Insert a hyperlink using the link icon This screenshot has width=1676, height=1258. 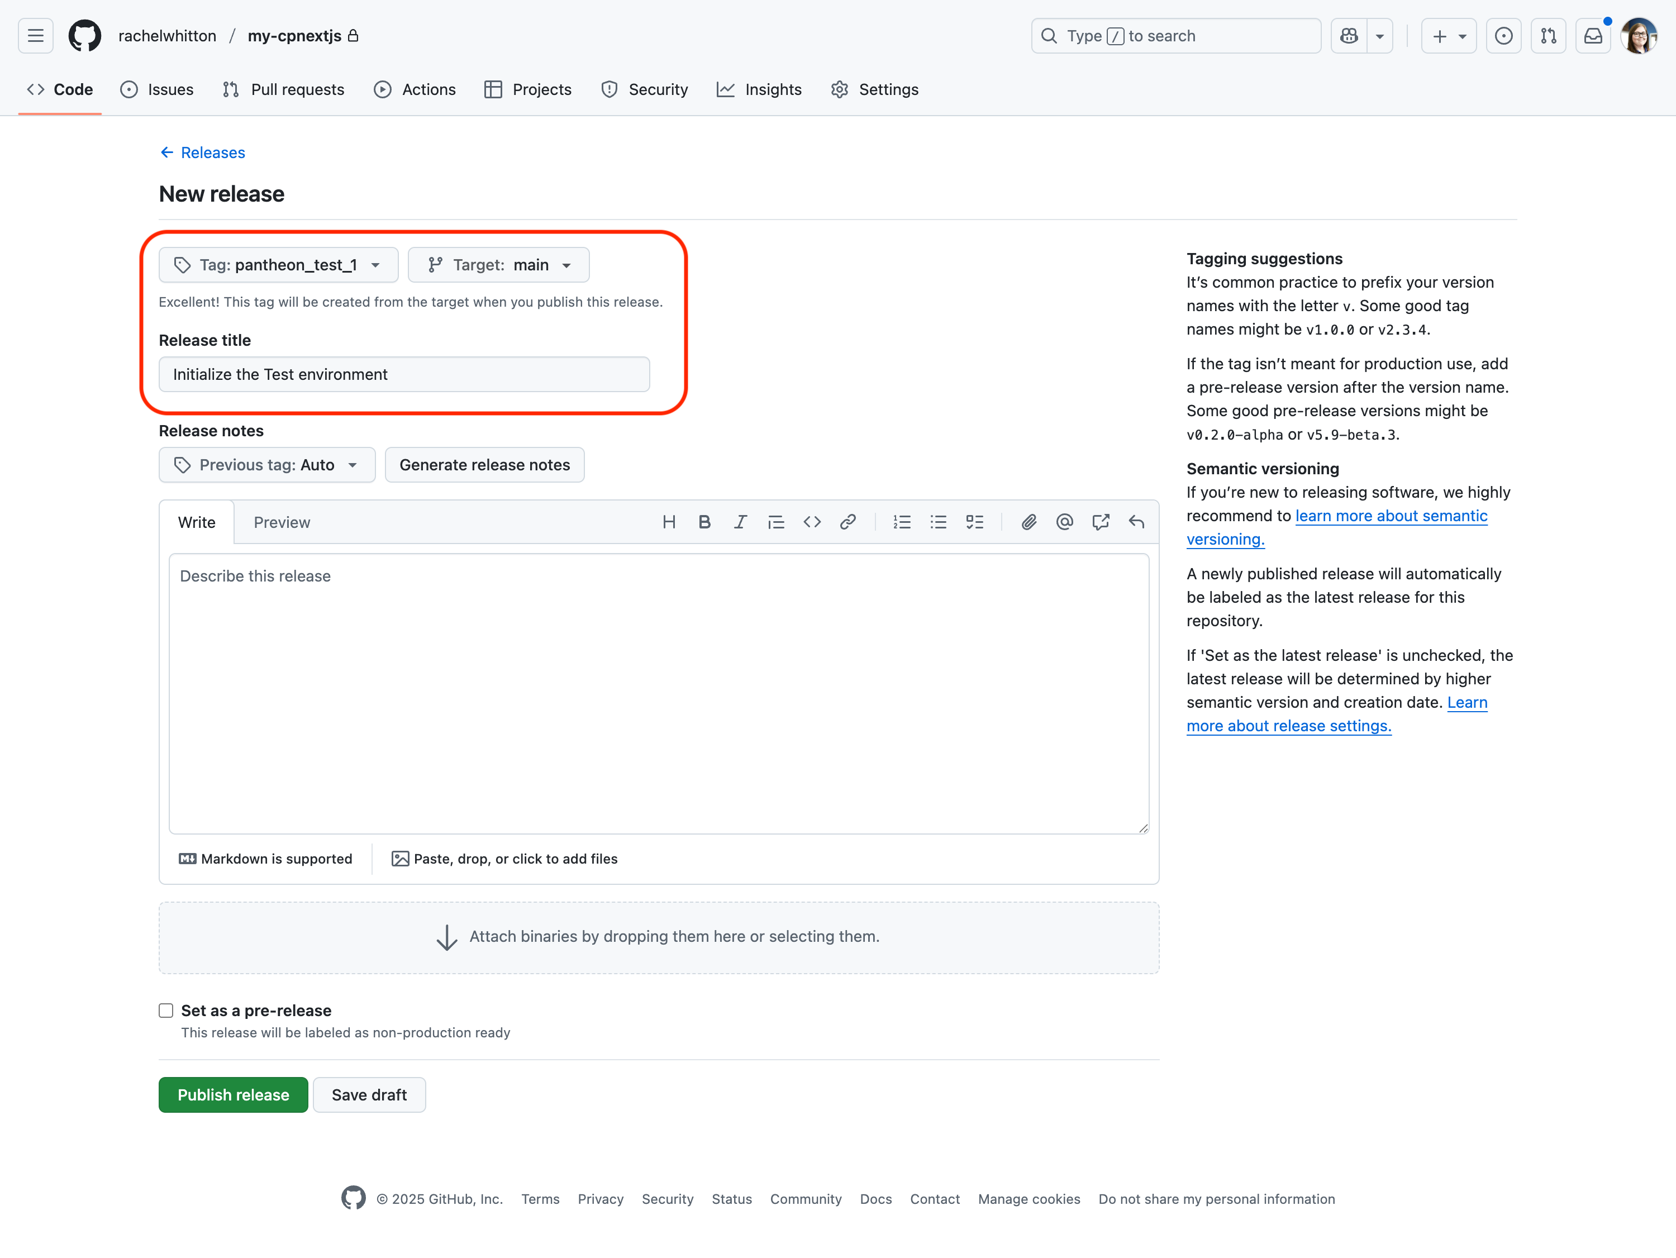pyautogui.click(x=848, y=522)
